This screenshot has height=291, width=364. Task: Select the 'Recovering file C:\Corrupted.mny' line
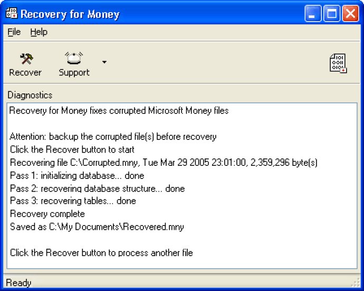[164, 163]
